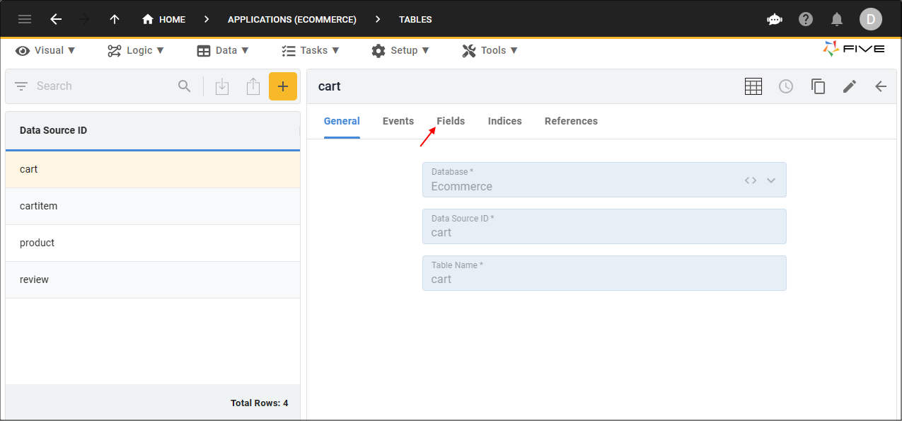Go to HOME in breadcrumb
902x421 pixels.
[164, 19]
